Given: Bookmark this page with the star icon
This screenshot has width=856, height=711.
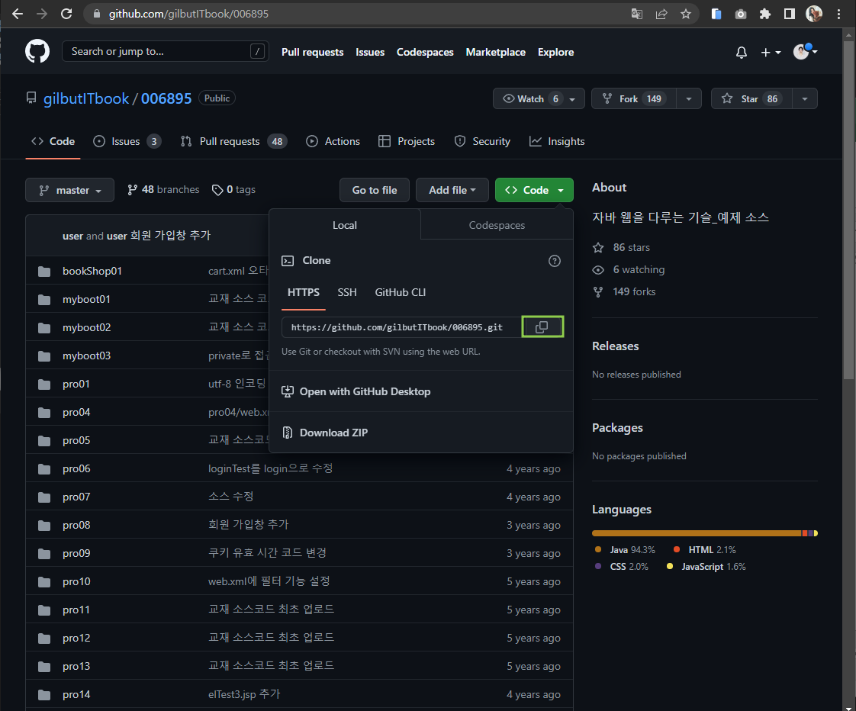Looking at the screenshot, I should [x=686, y=14].
